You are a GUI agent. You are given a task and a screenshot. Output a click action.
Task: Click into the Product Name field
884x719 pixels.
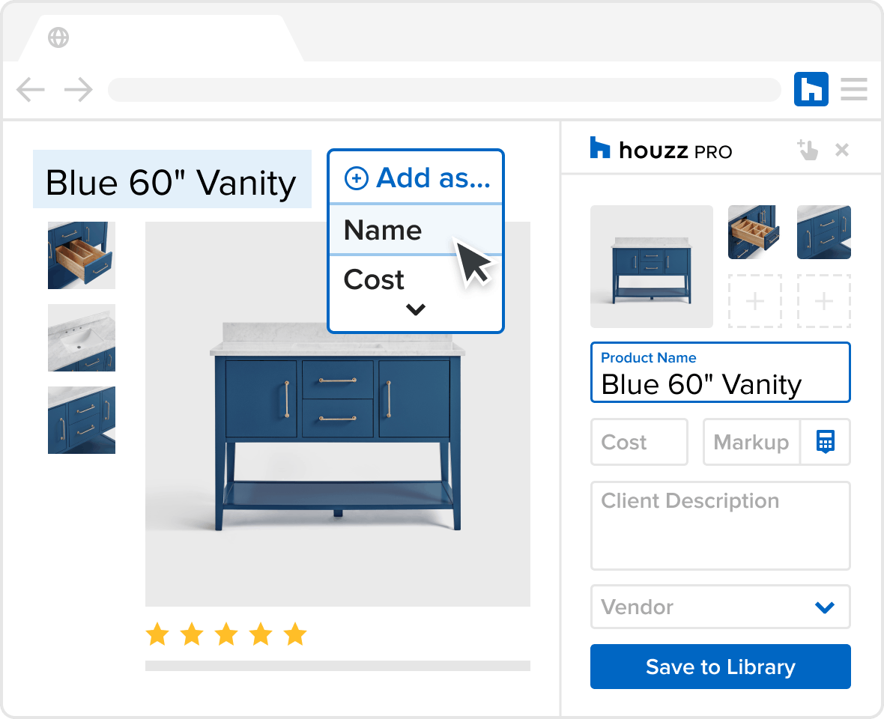click(720, 372)
